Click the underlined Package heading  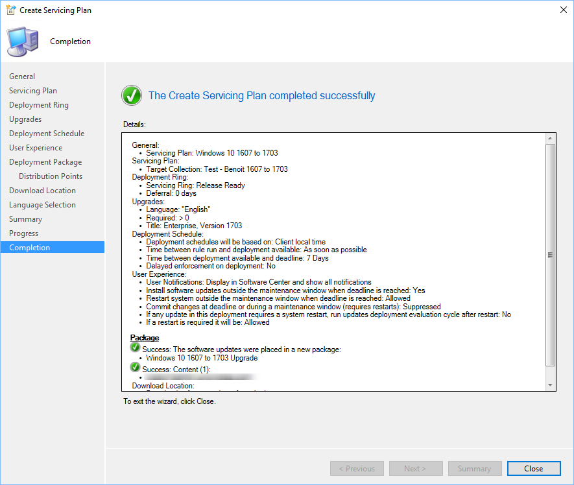click(145, 337)
